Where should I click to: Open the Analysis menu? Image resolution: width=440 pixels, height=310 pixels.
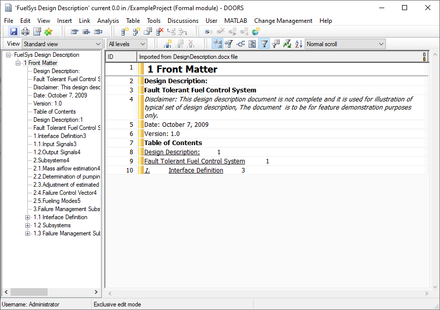coord(108,21)
